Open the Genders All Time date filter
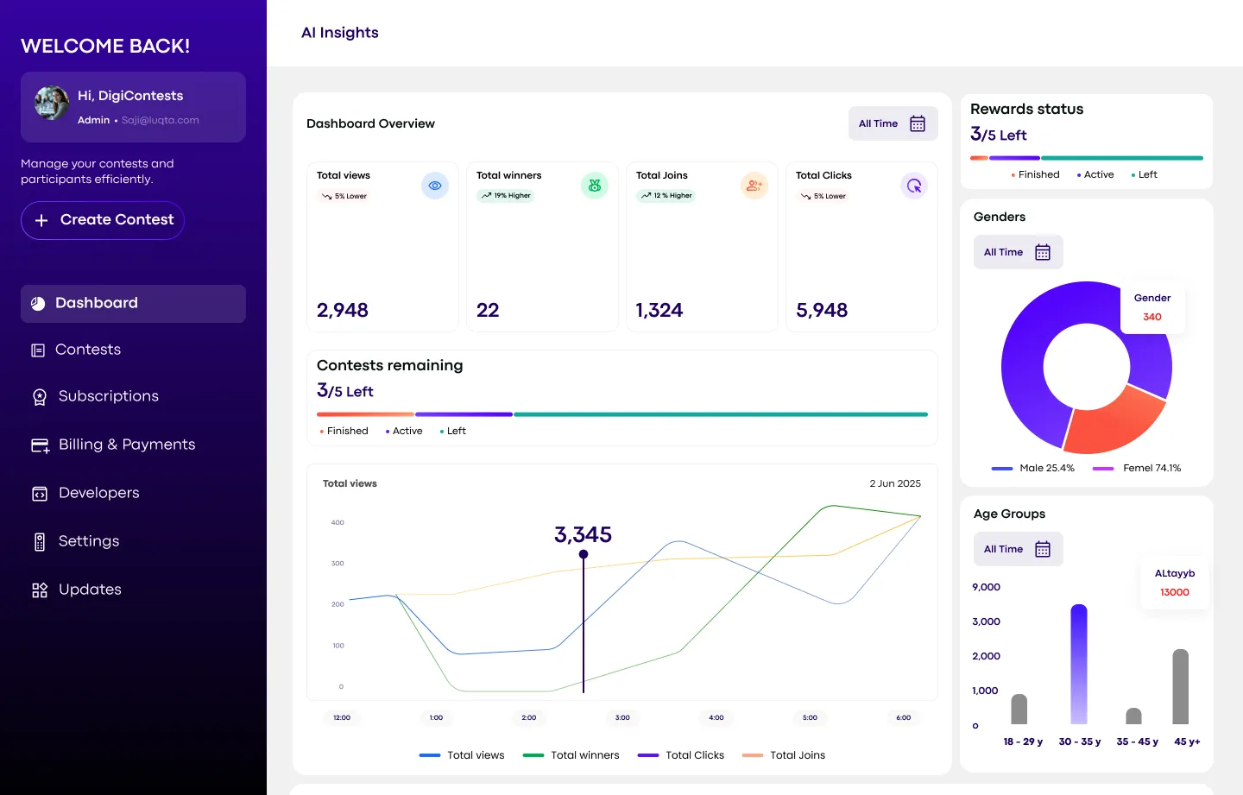The image size is (1243, 795). pyautogui.click(x=1018, y=252)
